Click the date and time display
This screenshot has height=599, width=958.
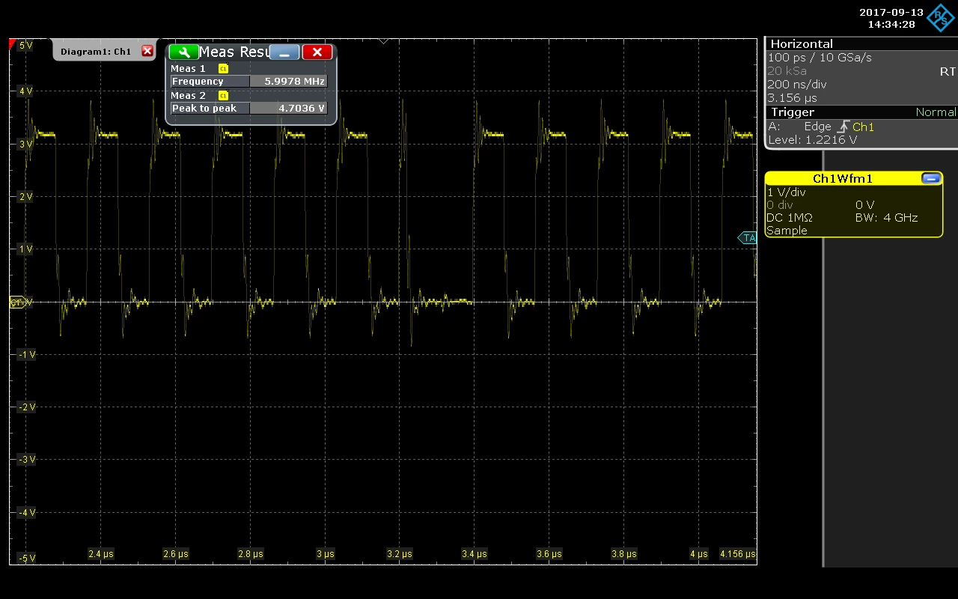[891, 18]
